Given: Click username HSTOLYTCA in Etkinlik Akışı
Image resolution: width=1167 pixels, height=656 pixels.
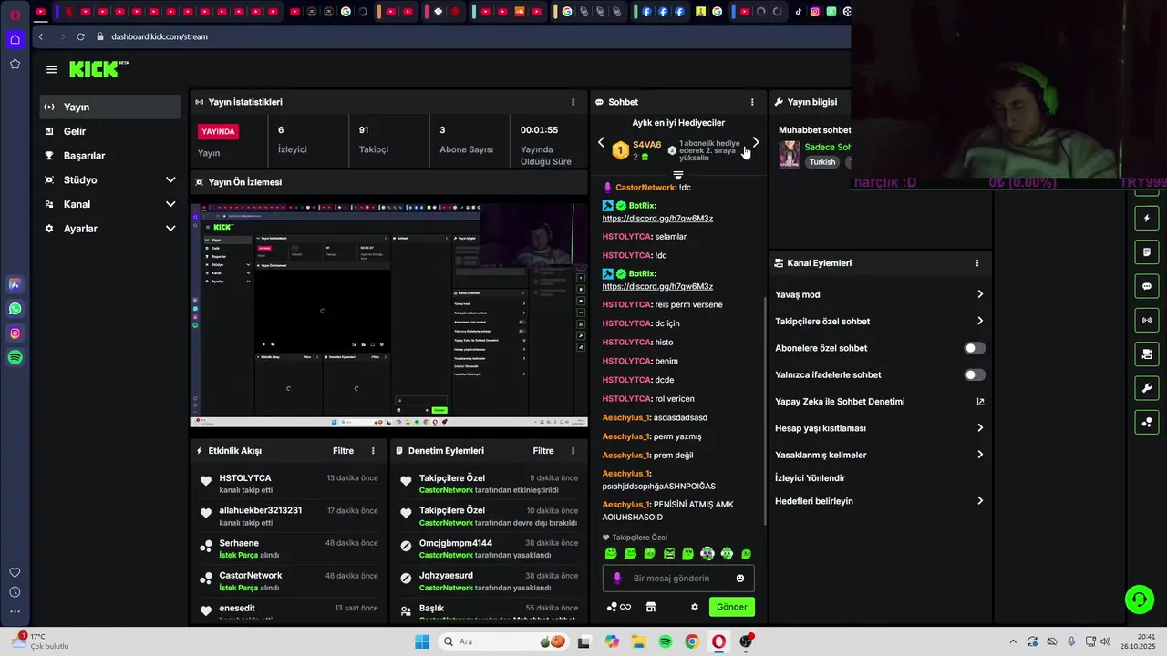Looking at the screenshot, I should click(x=245, y=478).
